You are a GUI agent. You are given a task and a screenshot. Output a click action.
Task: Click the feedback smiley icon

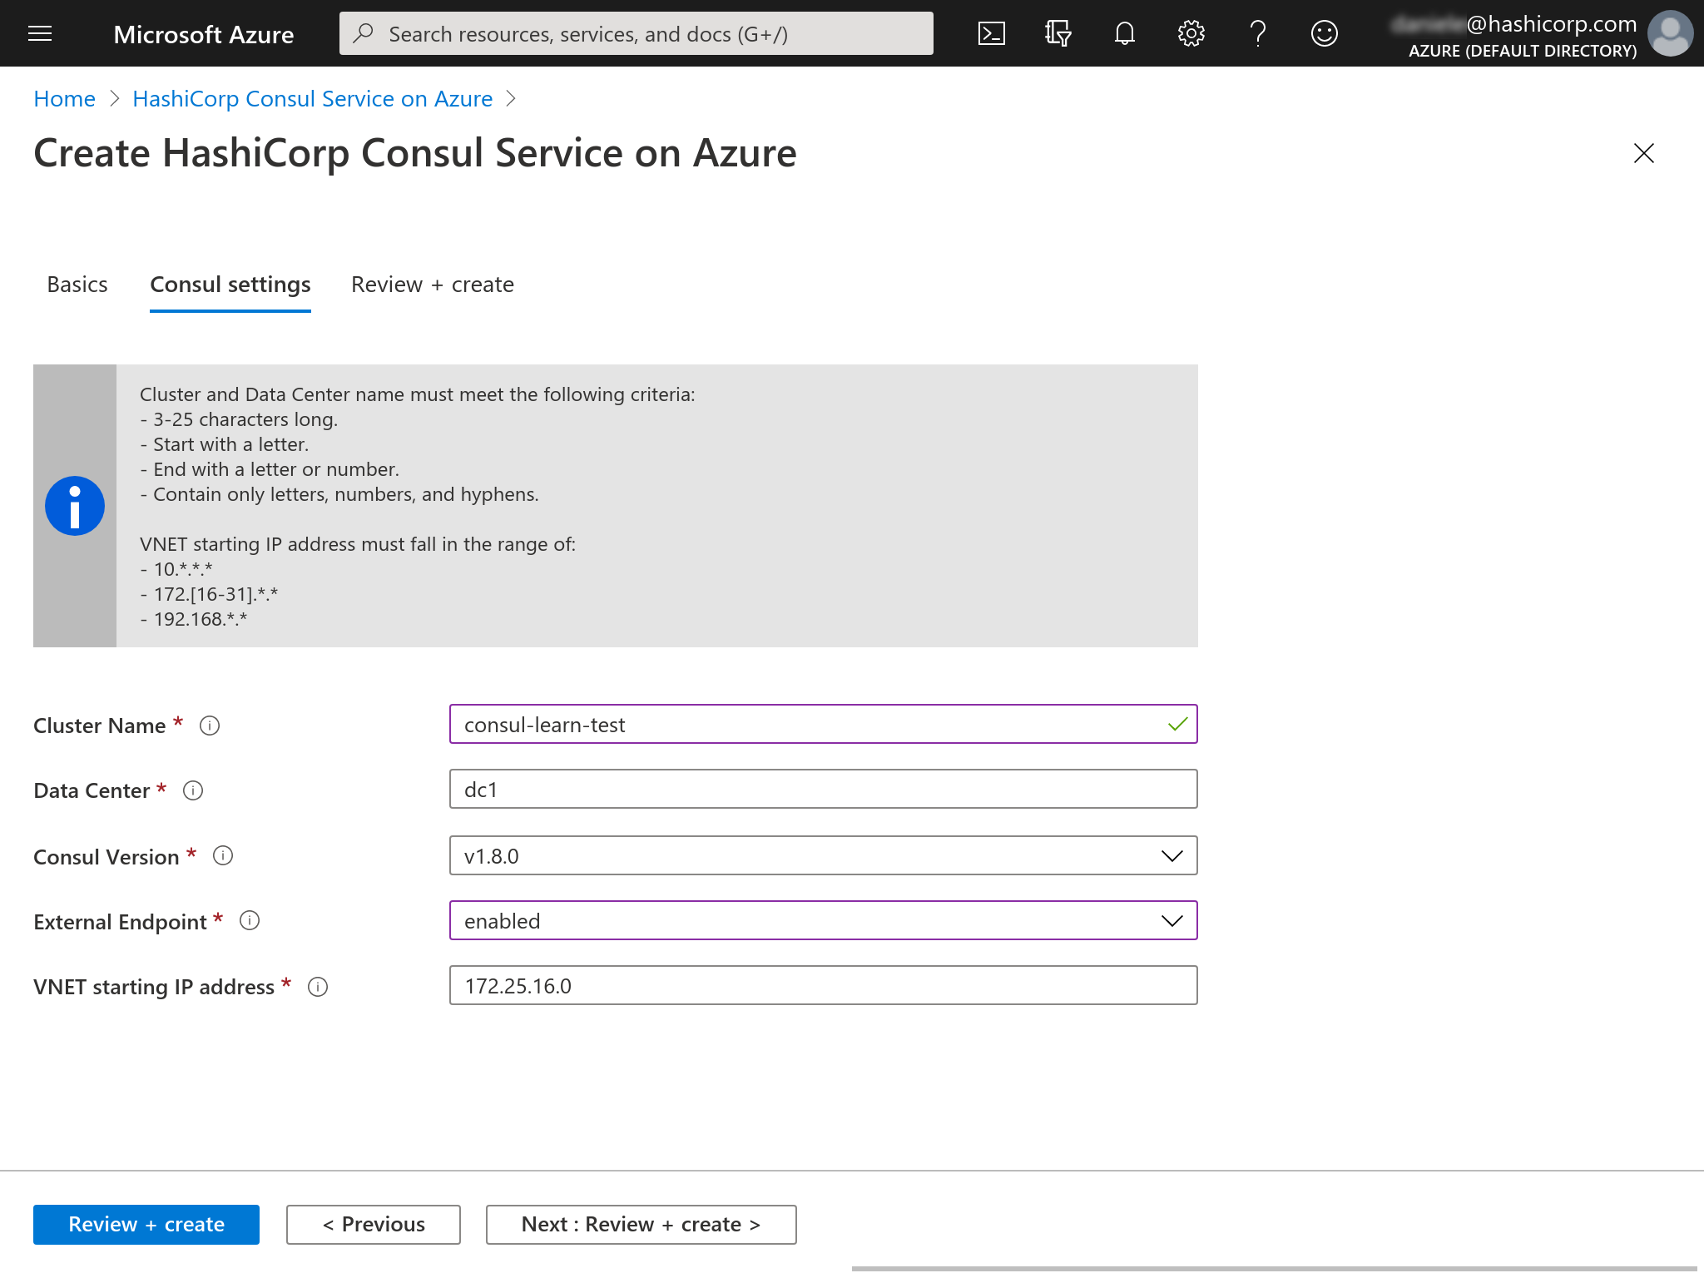pyautogui.click(x=1324, y=33)
